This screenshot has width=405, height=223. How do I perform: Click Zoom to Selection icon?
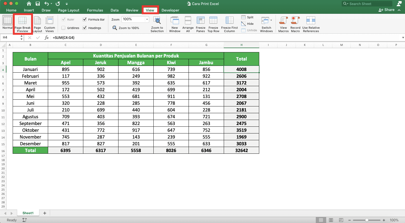[x=157, y=21]
